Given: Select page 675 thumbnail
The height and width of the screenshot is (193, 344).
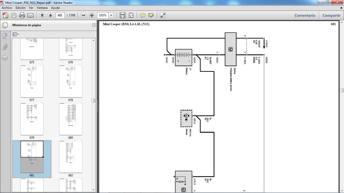Looking at the screenshot, I should [32, 49].
